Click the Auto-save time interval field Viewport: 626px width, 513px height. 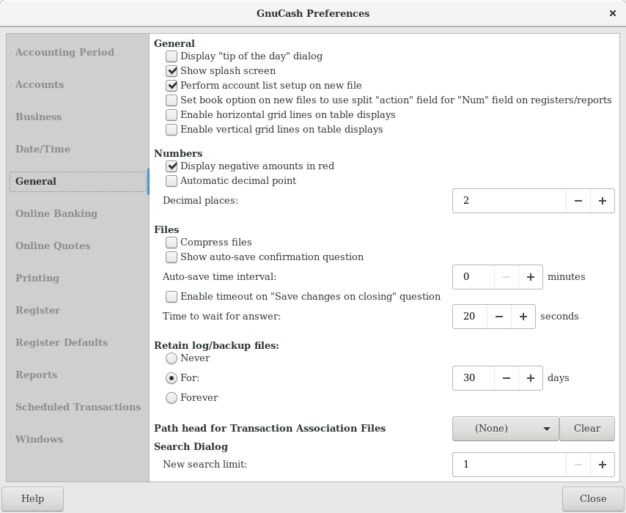coord(473,277)
